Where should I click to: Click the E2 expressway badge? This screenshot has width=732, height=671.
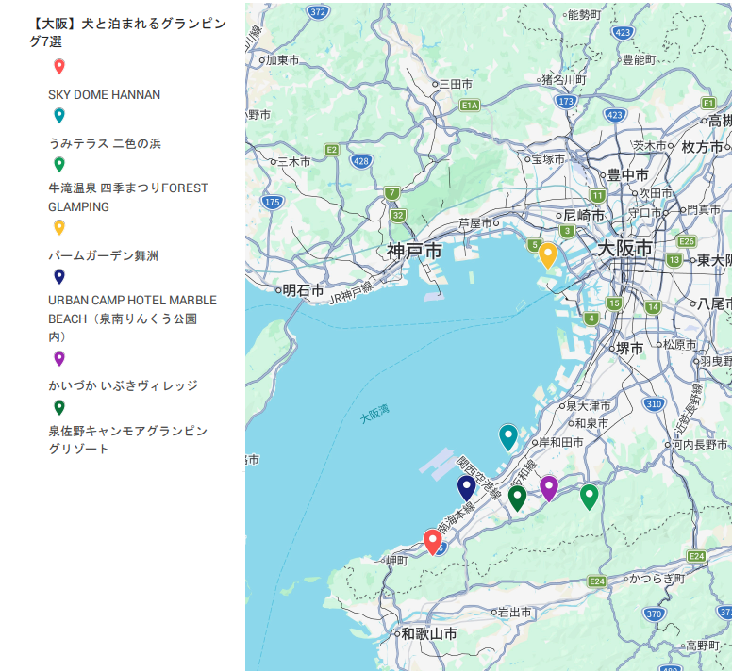(331, 150)
